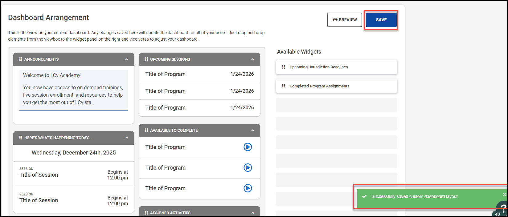Collapse Here's What's Happening Today widget

[127, 138]
